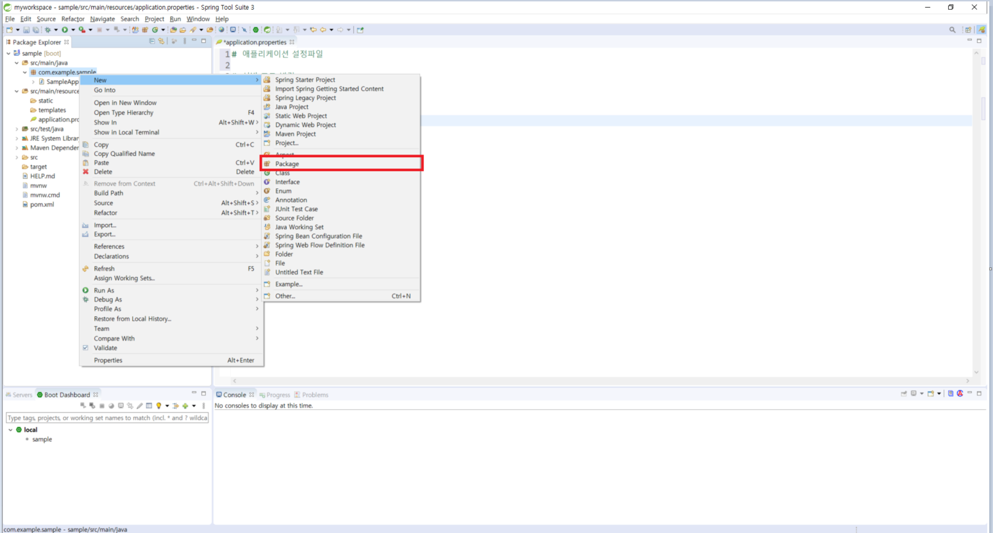Image resolution: width=993 pixels, height=533 pixels.
Task: Switch to the Servers tab
Action: click(19, 394)
